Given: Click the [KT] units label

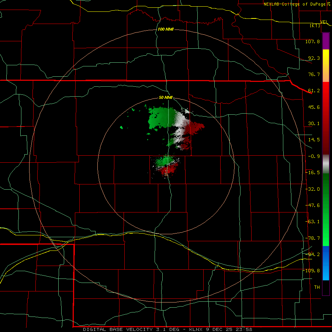Looking at the screenshot, I should (x=315, y=25).
